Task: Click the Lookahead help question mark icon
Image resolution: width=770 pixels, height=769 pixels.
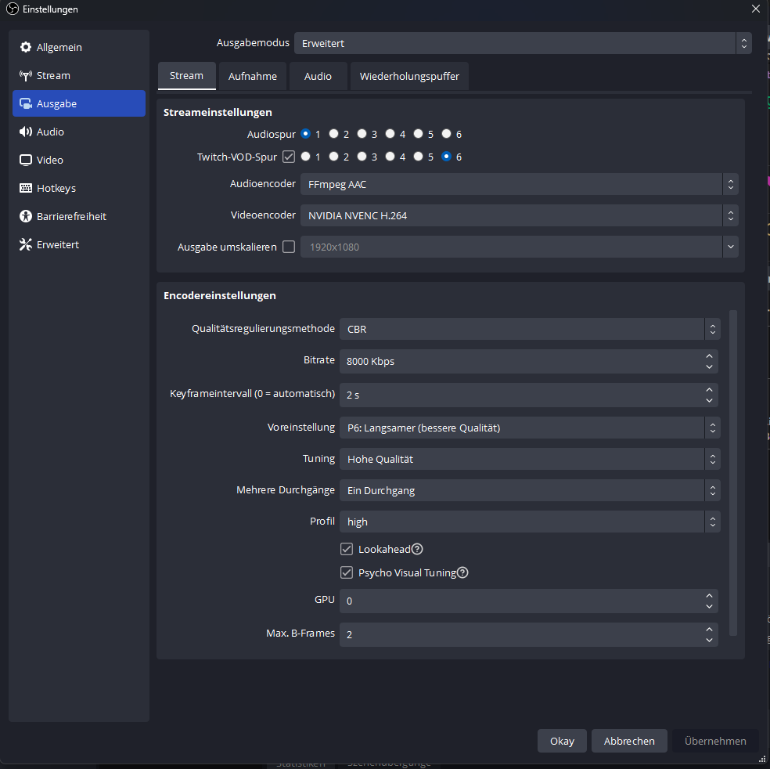Action: click(x=417, y=549)
